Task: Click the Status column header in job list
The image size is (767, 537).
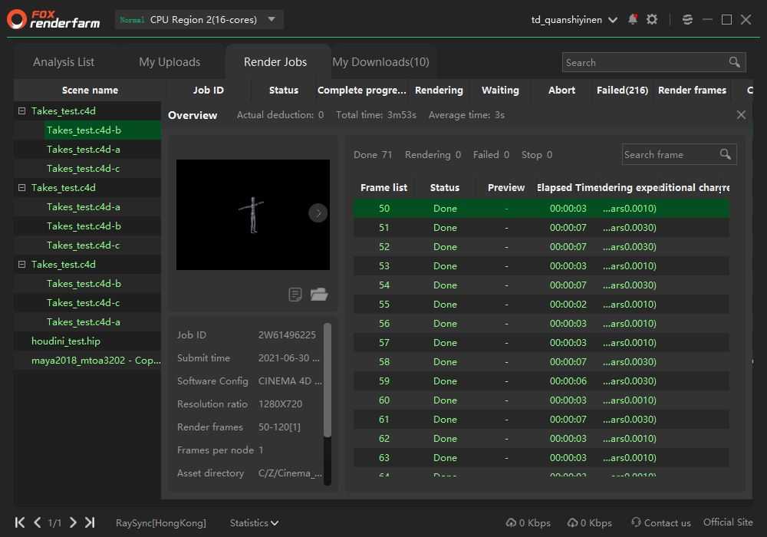Action: (x=284, y=90)
